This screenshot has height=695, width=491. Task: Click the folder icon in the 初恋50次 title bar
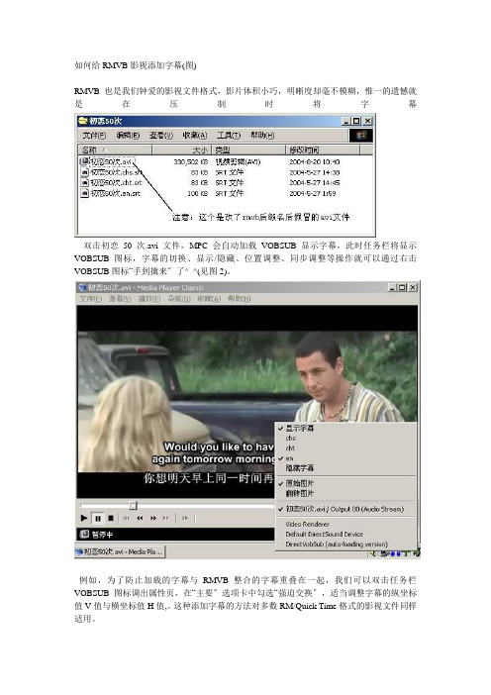click(x=83, y=121)
